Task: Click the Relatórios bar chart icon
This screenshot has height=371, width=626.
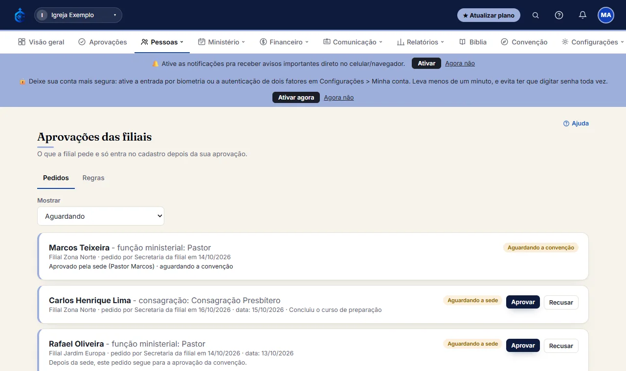Action: tap(401, 42)
